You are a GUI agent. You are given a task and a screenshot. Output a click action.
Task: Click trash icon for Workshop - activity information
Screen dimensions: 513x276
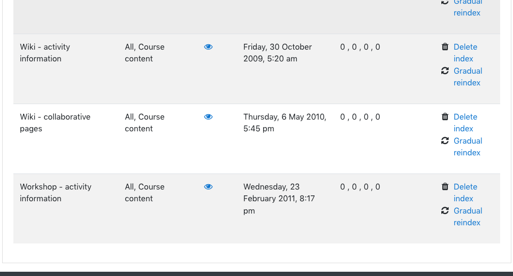445,186
